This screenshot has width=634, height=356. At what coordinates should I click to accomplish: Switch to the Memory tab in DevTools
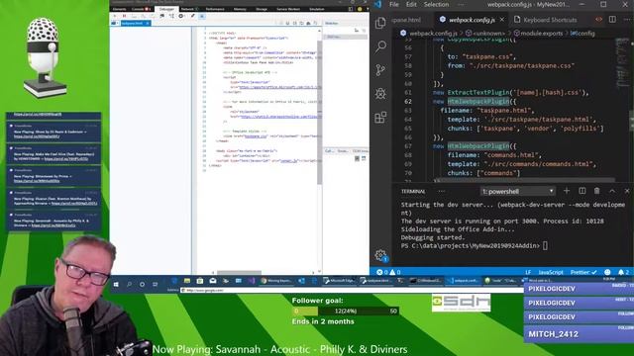click(x=240, y=9)
